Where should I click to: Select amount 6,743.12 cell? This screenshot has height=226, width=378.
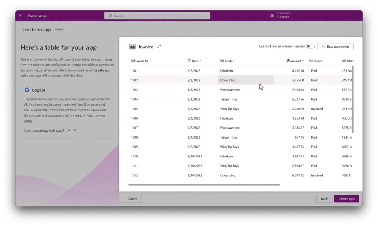click(x=298, y=175)
